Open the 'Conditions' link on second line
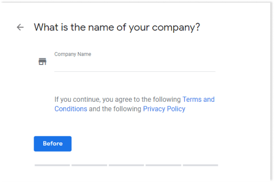The width and height of the screenshot is (274, 182). pos(71,109)
